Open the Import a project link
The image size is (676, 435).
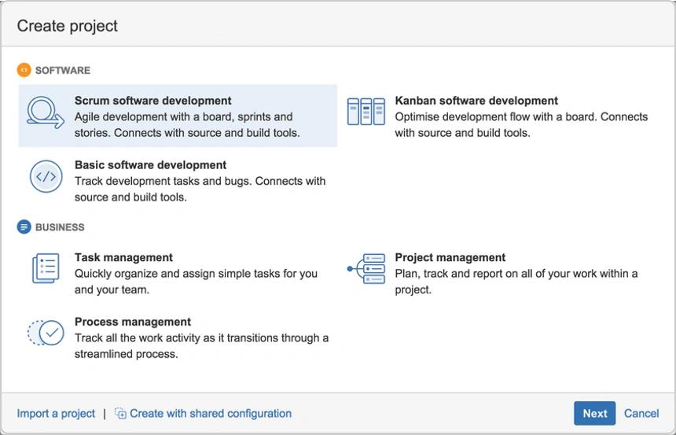[56, 414]
